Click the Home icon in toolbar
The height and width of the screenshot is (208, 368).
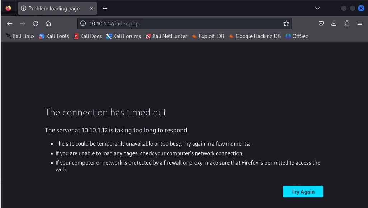[48, 24]
